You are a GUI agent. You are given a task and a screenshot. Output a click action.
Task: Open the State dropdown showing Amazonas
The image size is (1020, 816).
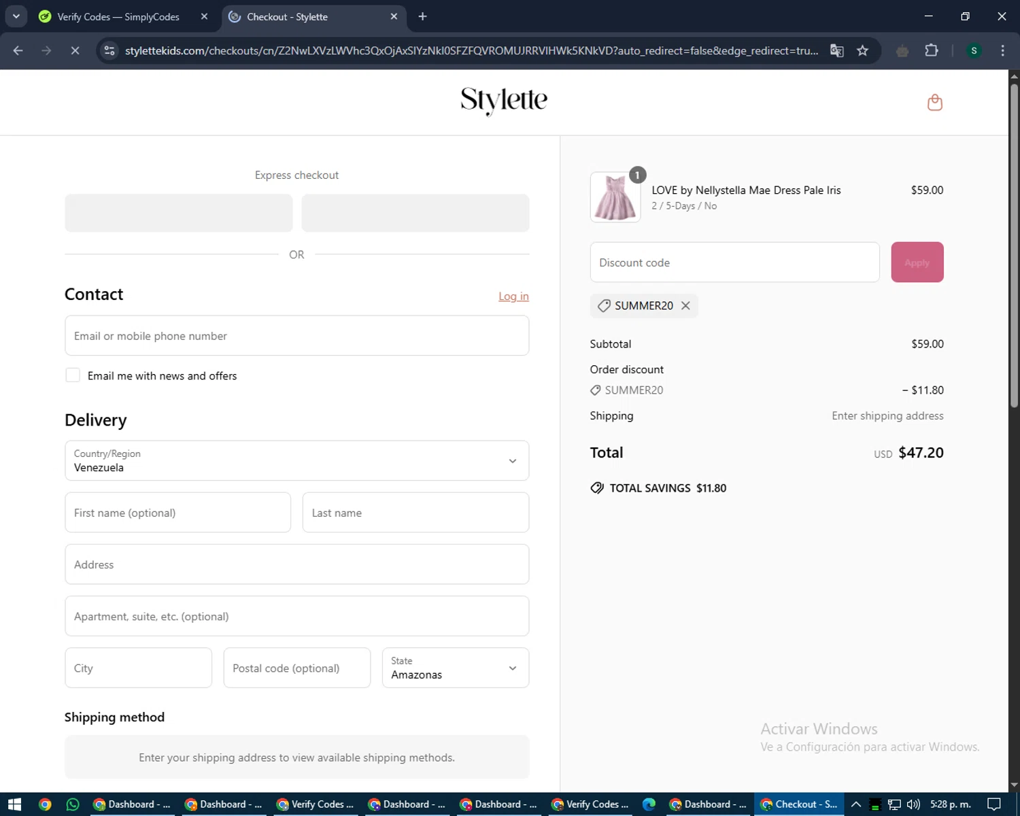coord(456,668)
